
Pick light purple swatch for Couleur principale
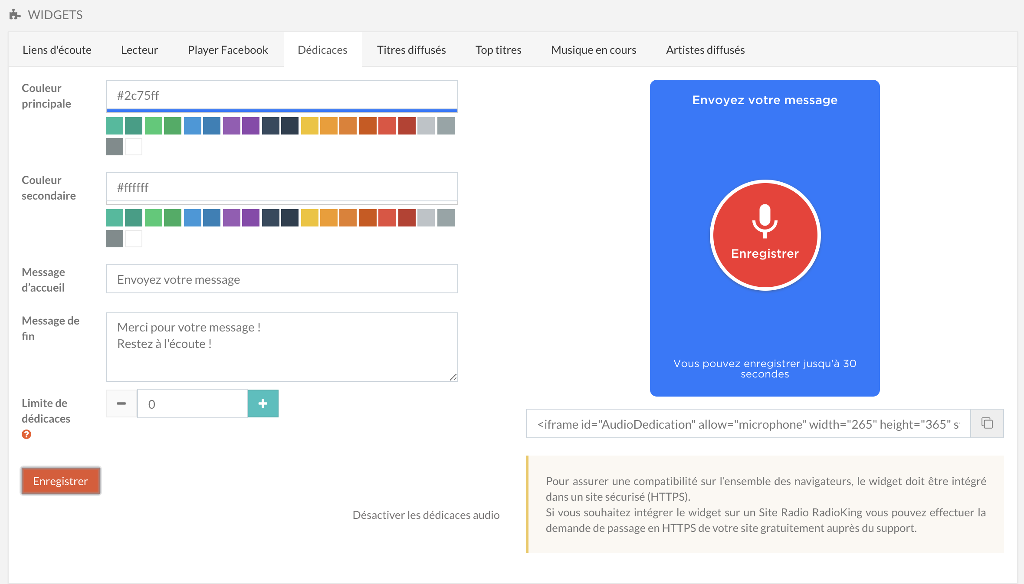232,126
